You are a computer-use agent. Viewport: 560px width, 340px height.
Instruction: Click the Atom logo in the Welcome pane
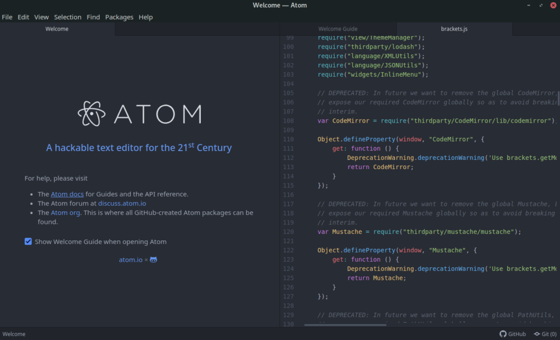point(139,114)
